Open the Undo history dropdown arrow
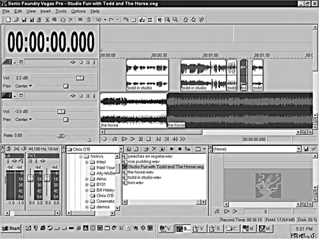319x239 pixels. 105,20
